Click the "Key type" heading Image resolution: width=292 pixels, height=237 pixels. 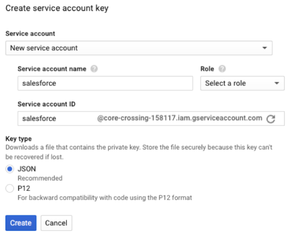click(x=18, y=139)
